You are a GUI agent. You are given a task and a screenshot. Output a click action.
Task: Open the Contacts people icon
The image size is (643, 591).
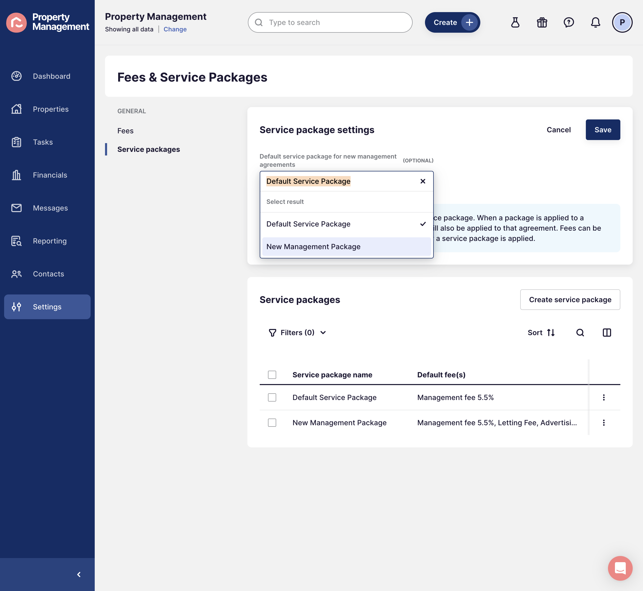point(16,274)
